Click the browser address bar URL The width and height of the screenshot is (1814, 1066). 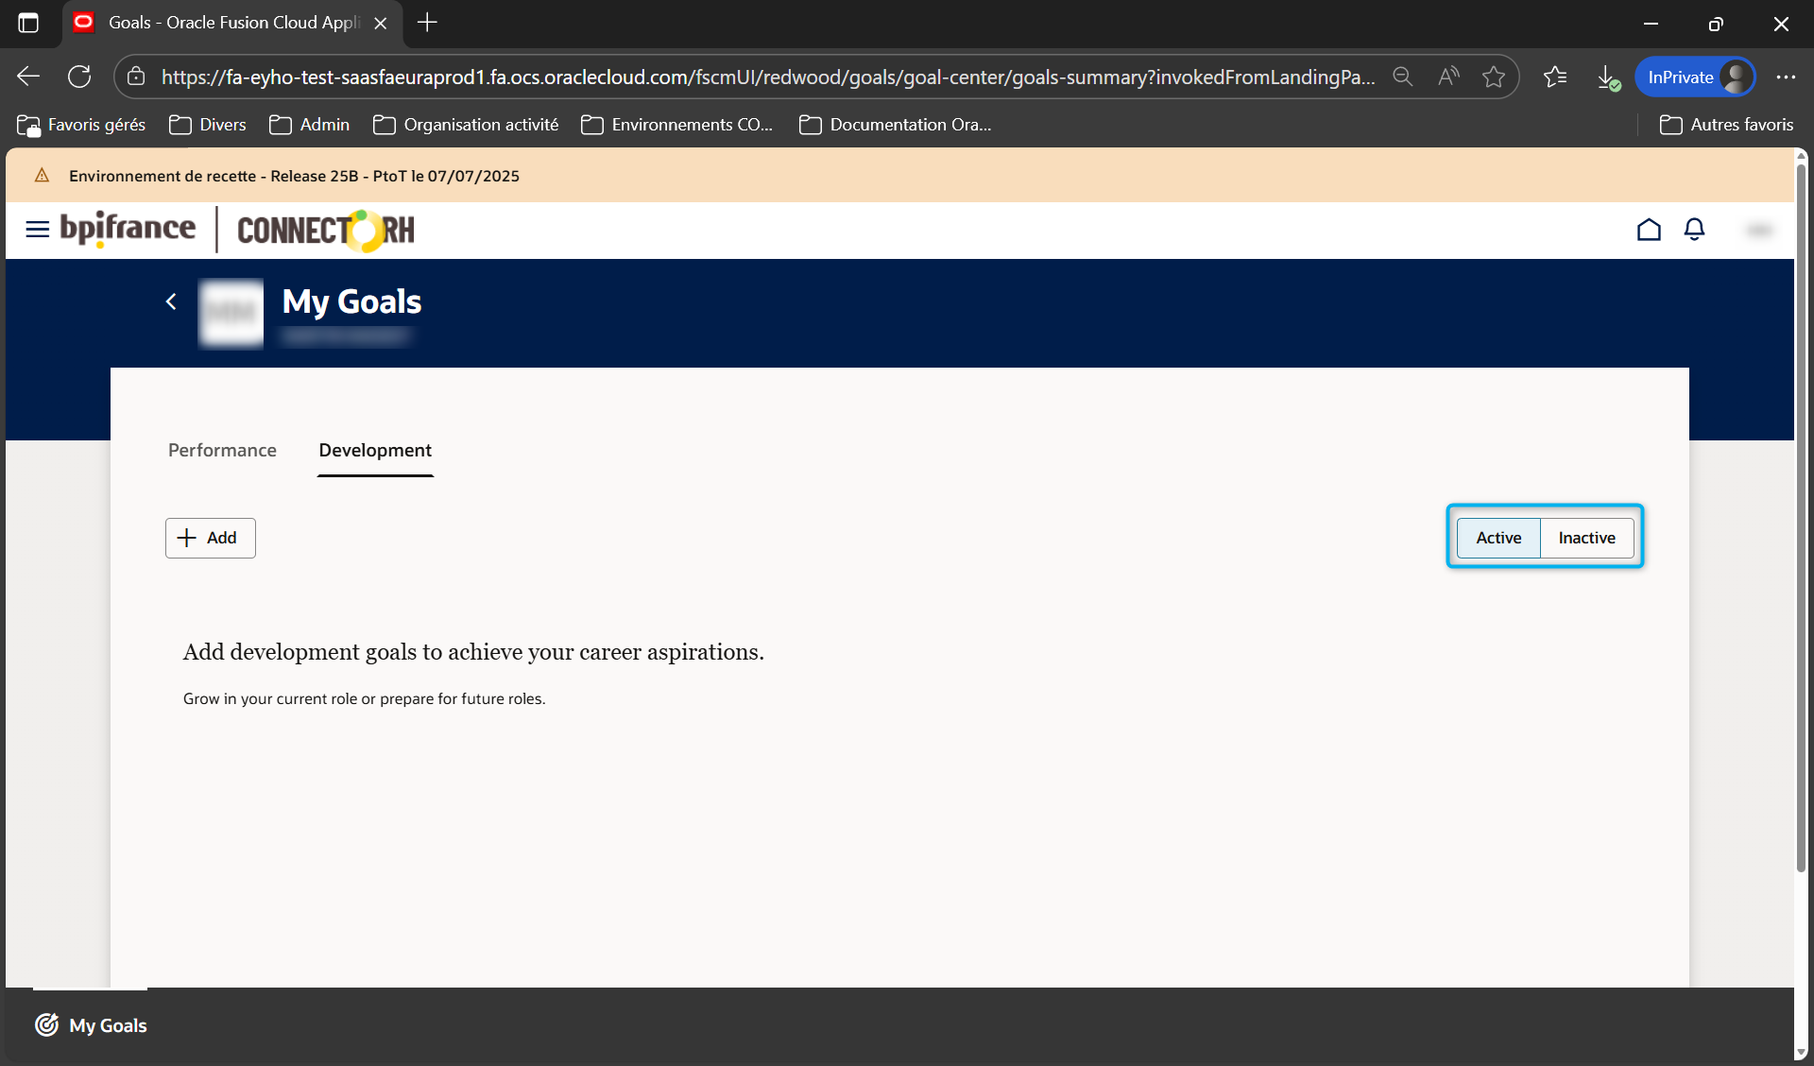click(765, 77)
